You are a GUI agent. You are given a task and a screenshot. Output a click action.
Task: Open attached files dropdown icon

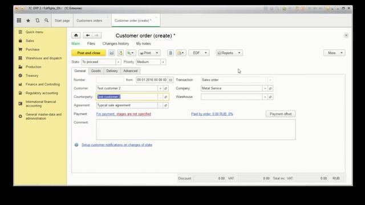pyautogui.click(x=181, y=53)
